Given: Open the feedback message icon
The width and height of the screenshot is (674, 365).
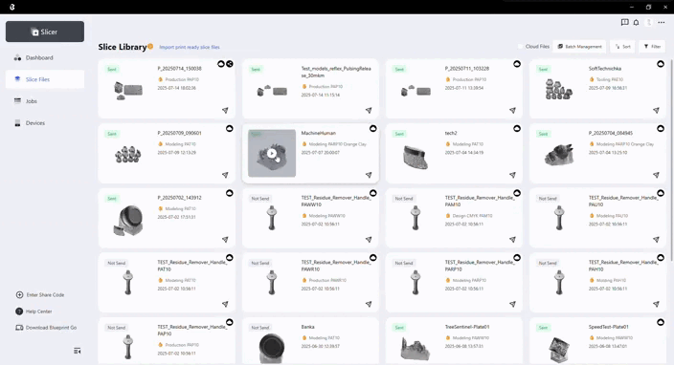Looking at the screenshot, I should [x=624, y=22].
